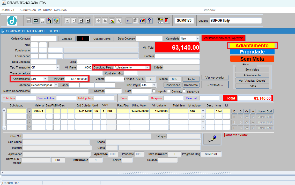Image resolution: width=295 pixels, height=185 pixels.
Task: Open the Cancelada dropdown
Action: (197, 38)
